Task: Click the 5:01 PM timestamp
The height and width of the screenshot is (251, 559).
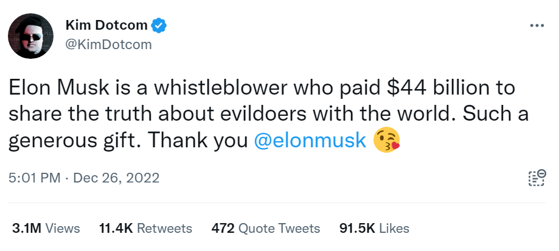Action: pyautogui.click(x=35, y=178)
